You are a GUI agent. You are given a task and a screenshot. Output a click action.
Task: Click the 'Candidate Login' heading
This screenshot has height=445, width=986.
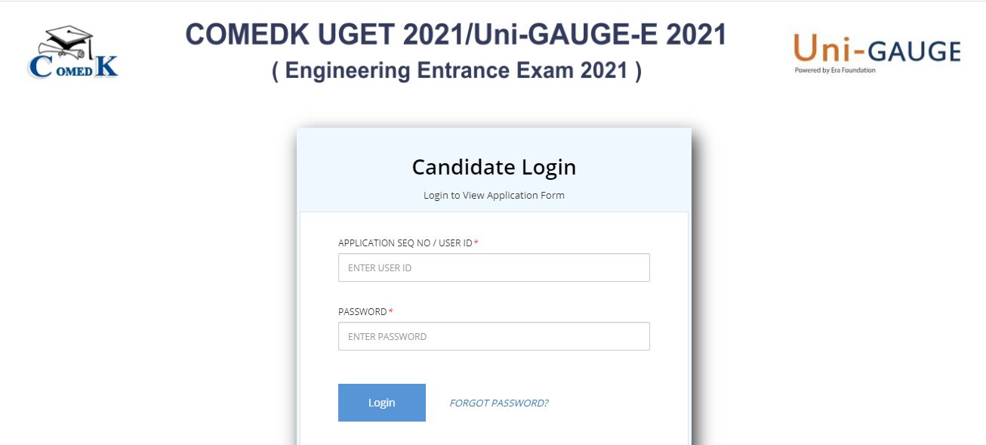tap(494, 167)
